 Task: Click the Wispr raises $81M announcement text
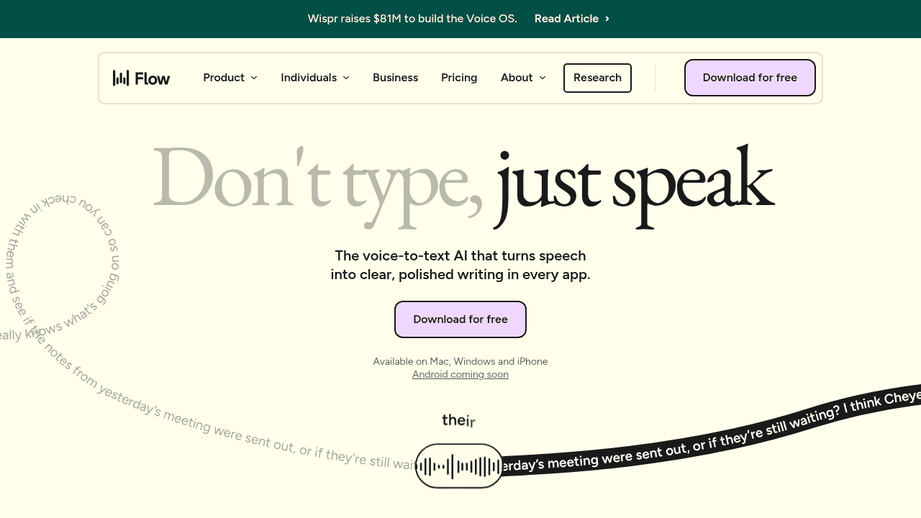click(x=412, y=19)
